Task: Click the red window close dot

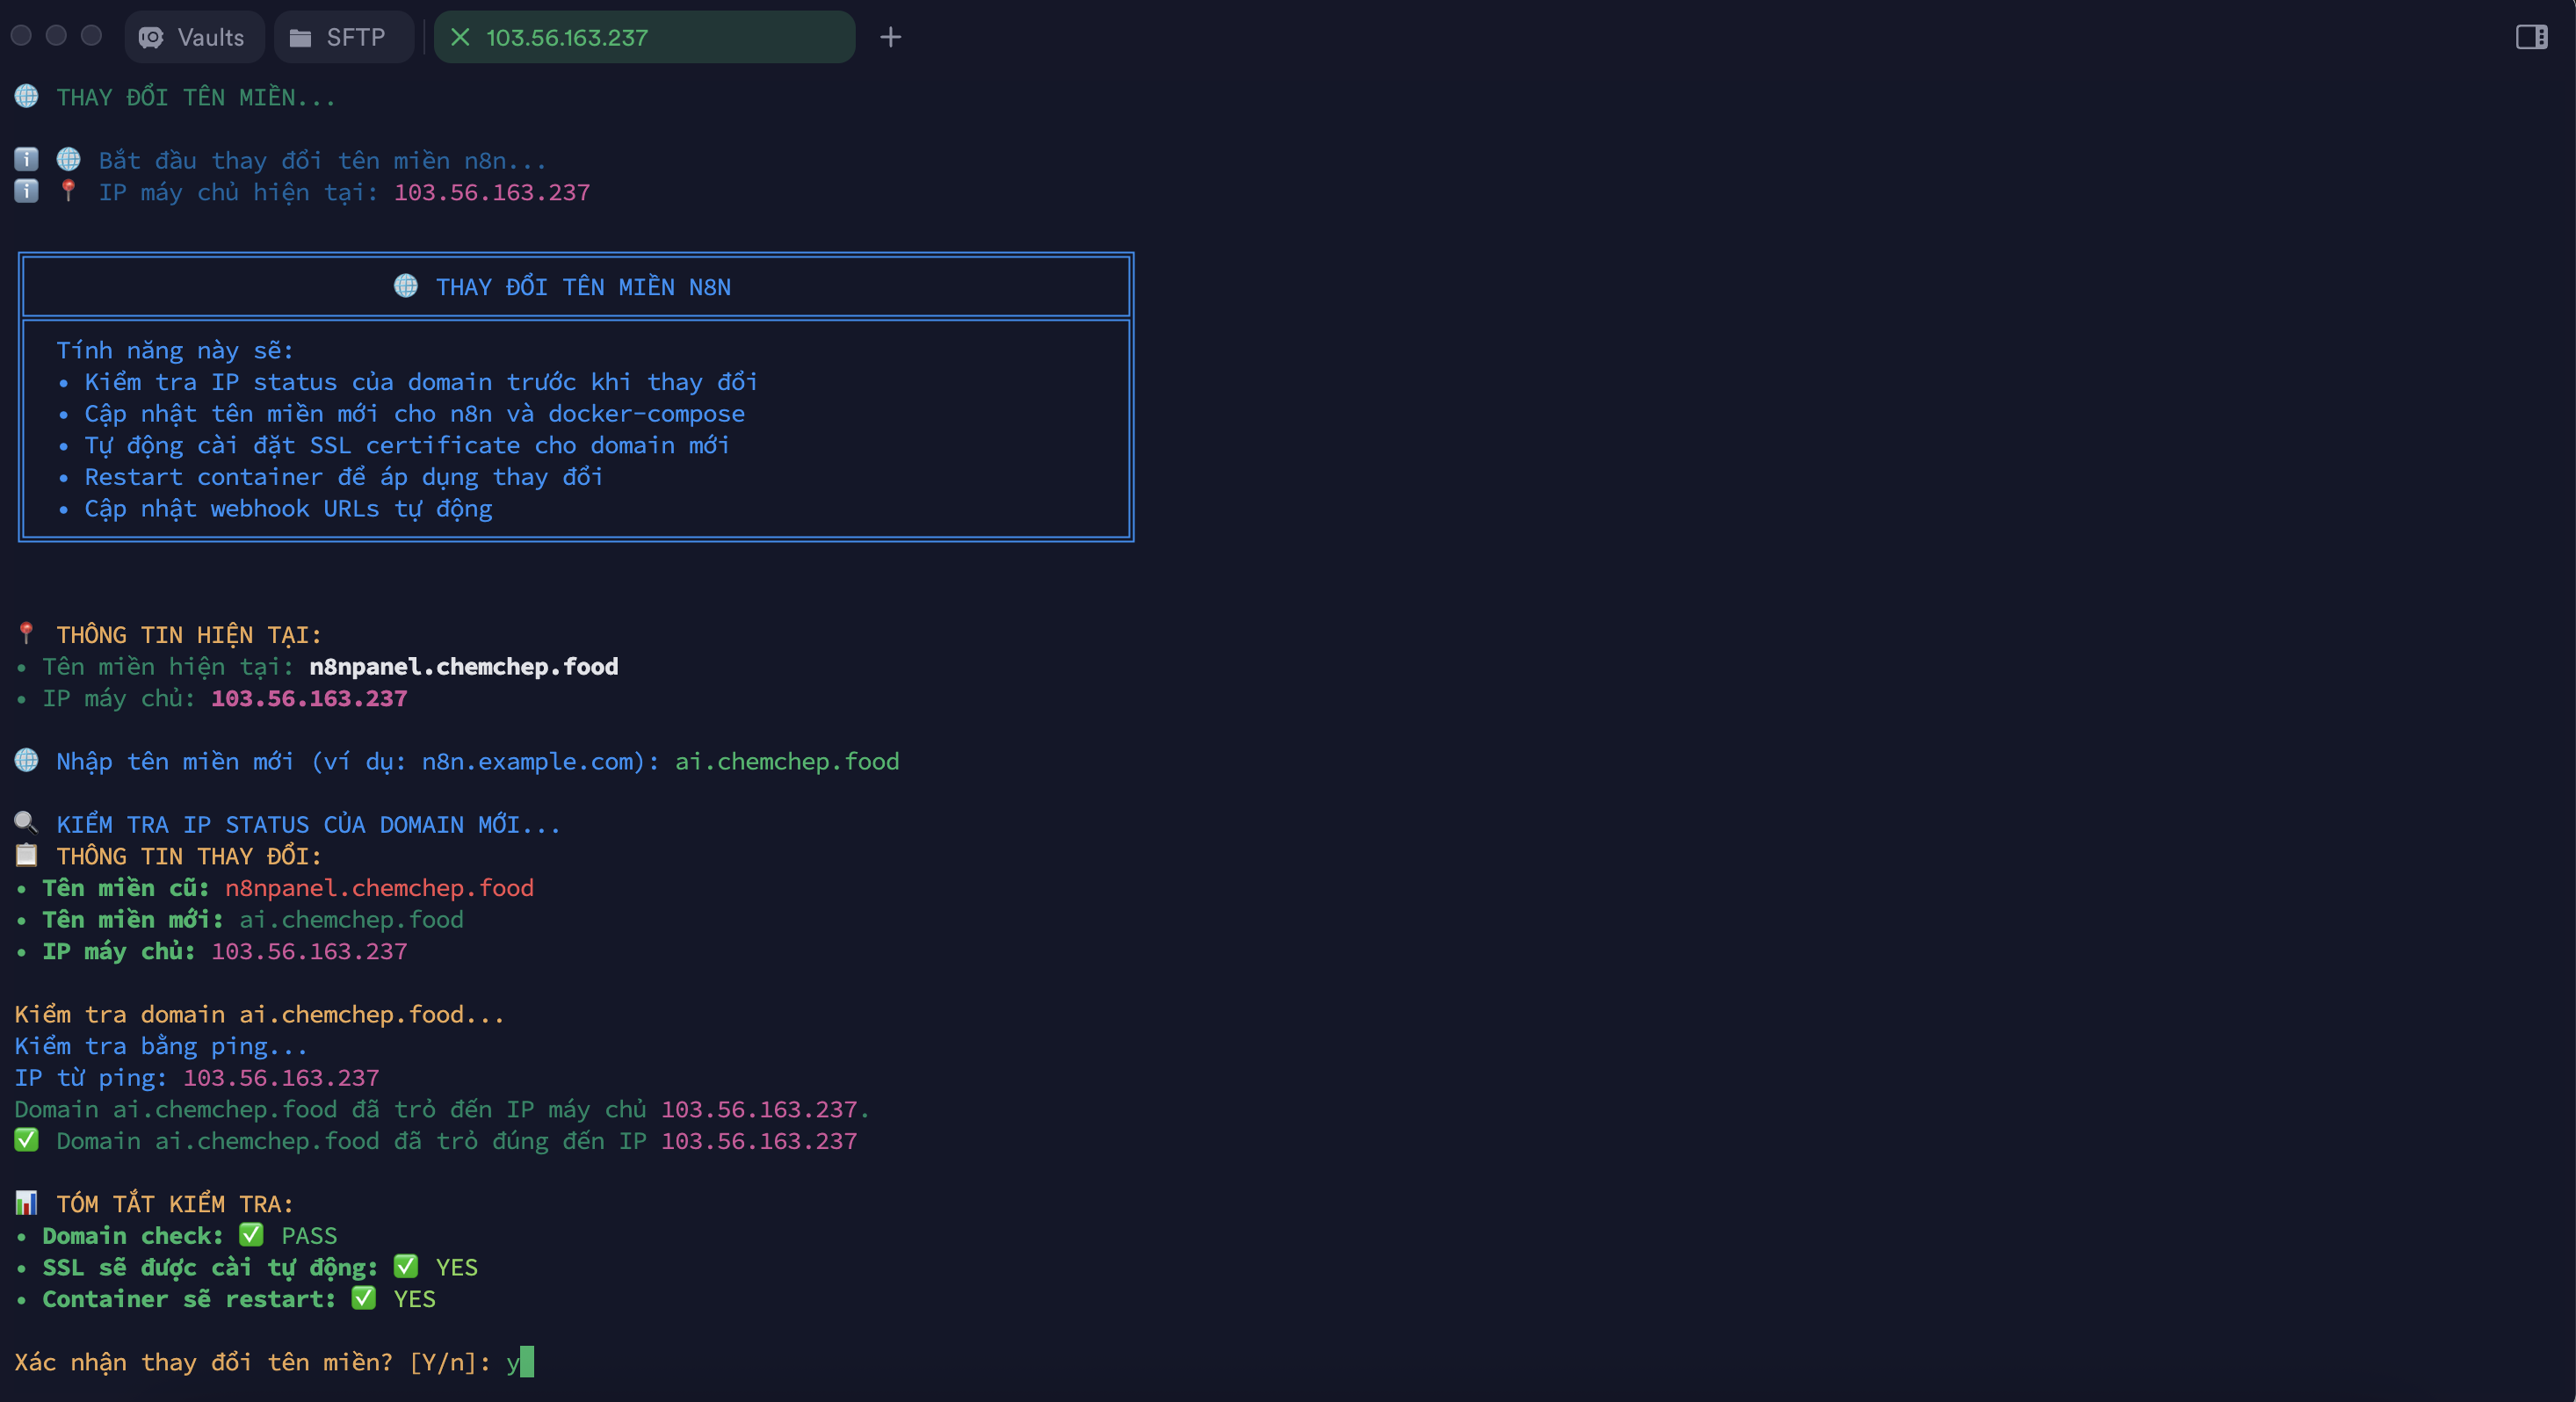Action: 21,36
